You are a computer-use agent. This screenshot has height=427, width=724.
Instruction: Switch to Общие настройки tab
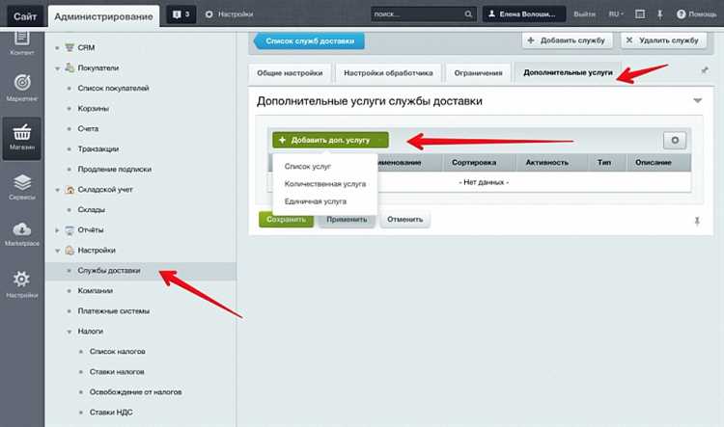tap(290, 73)
